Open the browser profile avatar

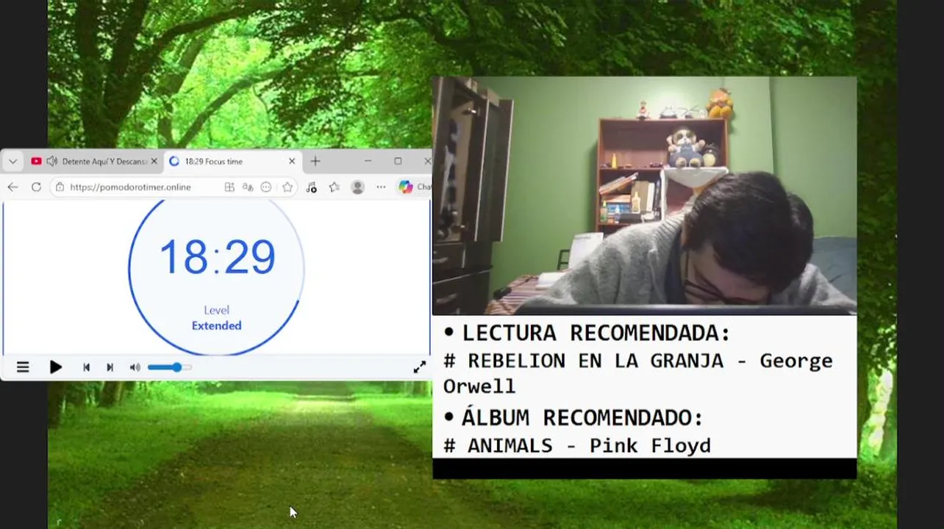click(x=358, y=187)
